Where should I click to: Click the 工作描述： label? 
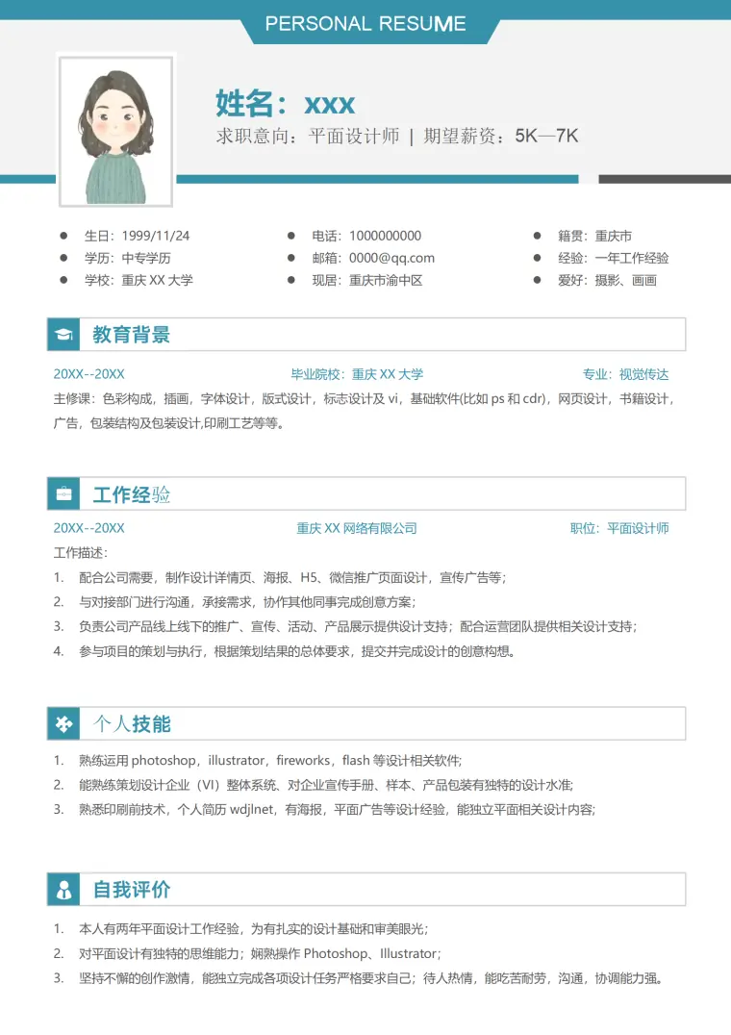81,553
